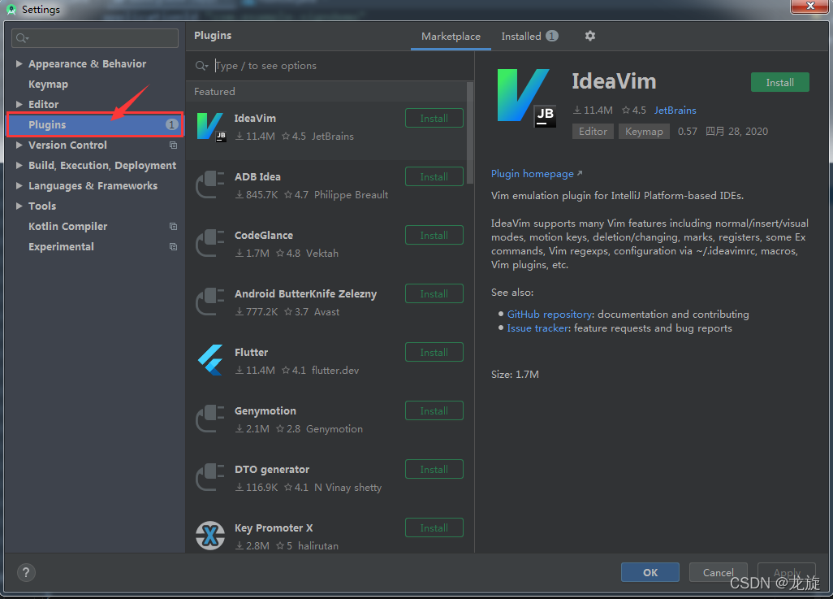Install the ADB Idea plugin
Image resolution: width=833 pixels, height=599 pixels.
[434, 176]
